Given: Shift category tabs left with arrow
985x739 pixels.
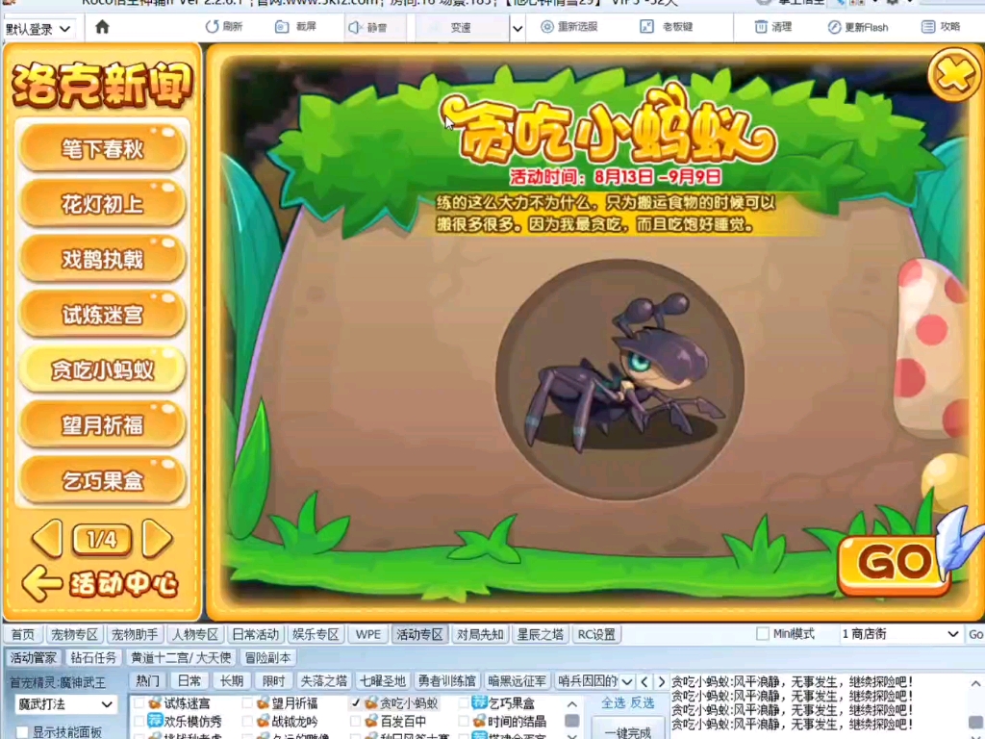Looking at the screenshot, I should 644,681.
